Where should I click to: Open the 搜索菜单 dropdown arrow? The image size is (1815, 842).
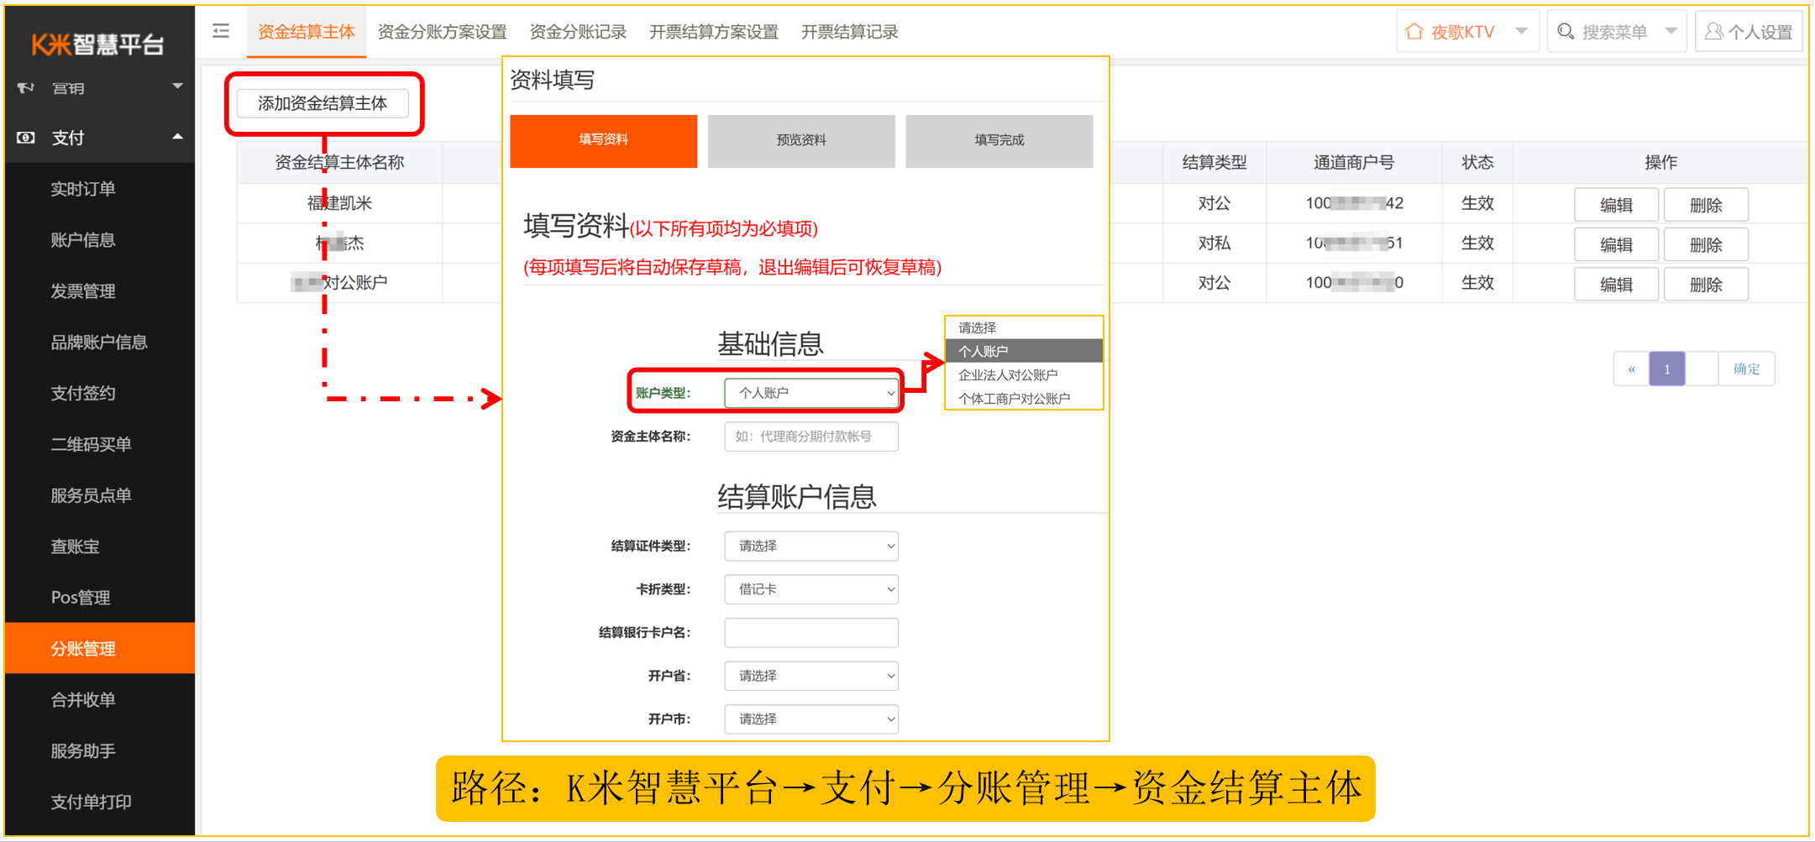1671,32
